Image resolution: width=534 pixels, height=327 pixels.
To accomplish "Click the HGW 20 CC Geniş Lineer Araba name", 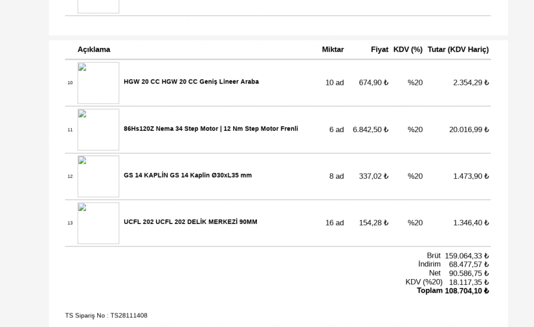I will tap(191, 82).
